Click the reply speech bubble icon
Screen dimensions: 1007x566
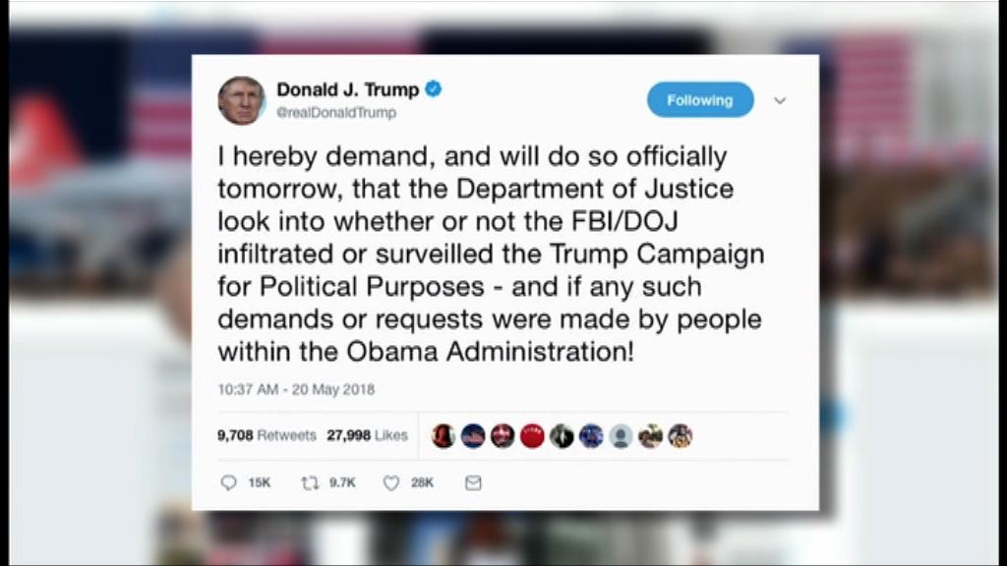[228, 482]
